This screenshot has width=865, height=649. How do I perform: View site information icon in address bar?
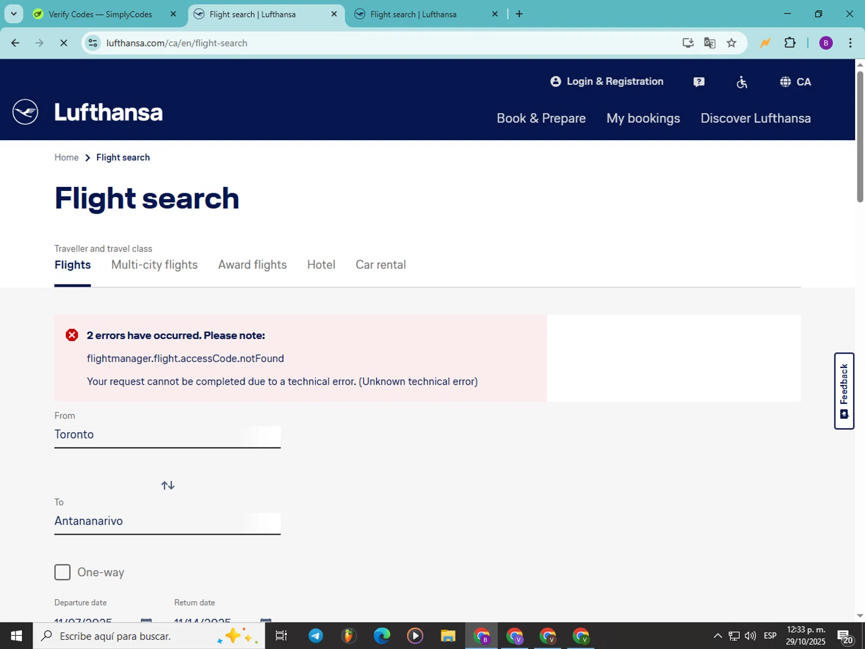point(93,43)
